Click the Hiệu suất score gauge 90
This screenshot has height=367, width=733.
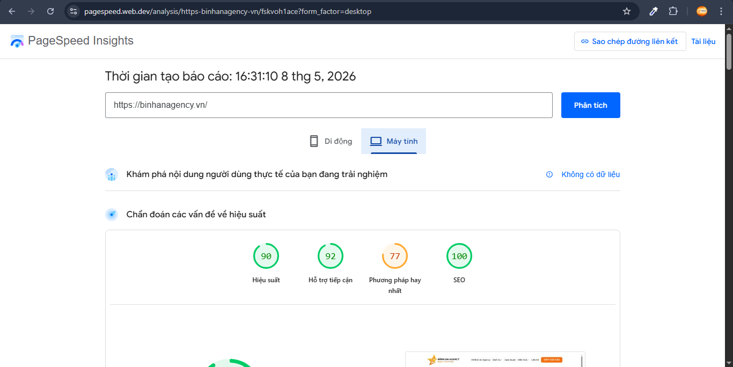tap(266, 256)
